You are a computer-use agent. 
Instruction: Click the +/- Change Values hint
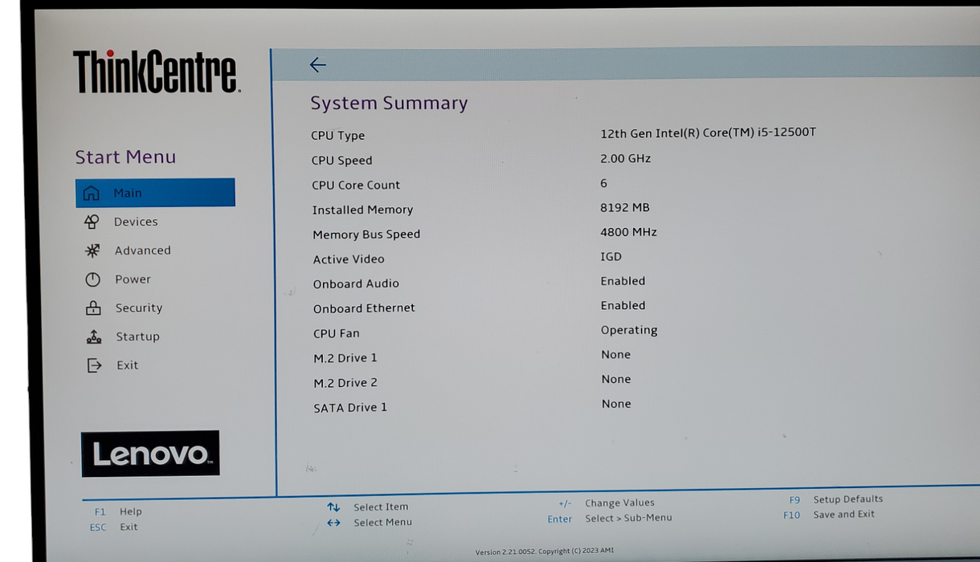606,503
